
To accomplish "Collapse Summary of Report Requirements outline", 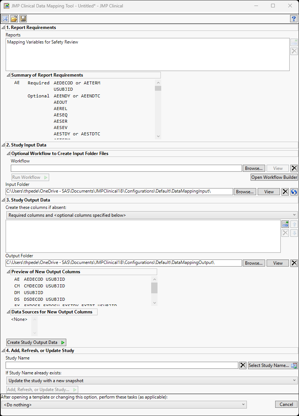I will (x=9, y=75).
